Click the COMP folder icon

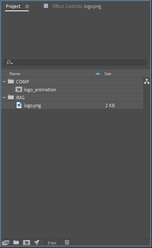click(11, 81)
